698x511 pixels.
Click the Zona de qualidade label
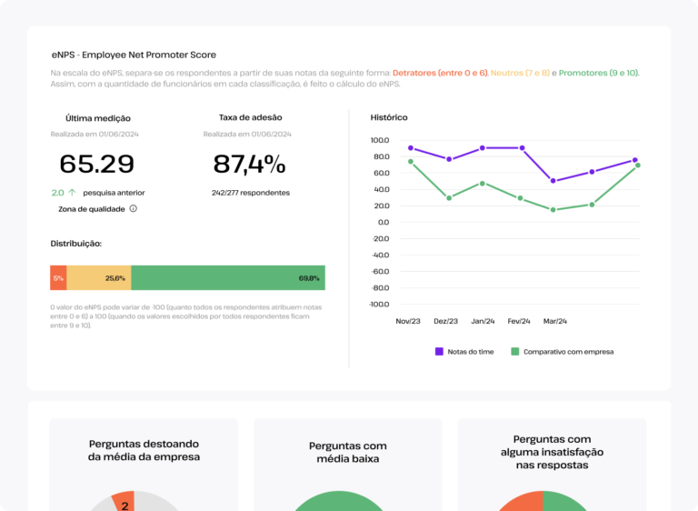pyautogui.click(x=92, y=209)
